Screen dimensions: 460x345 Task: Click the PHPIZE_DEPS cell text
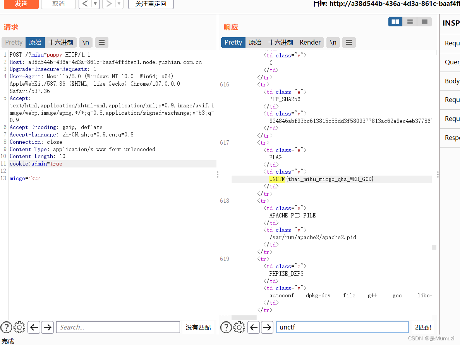pyautogui.click(x=286, y=274)
